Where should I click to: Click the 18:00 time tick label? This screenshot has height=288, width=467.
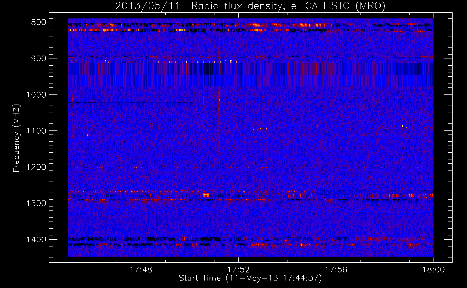click(434, 270)
